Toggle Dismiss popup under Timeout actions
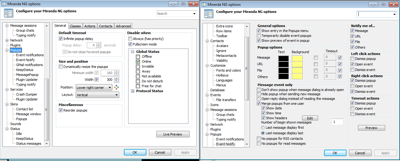 point(352,103)
